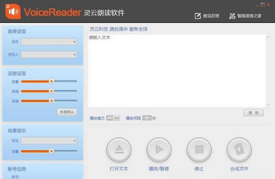The width and height of the screenshot is (275, 179).
Task: Click the 音库设置 section heading
Action: coord(17,32)
